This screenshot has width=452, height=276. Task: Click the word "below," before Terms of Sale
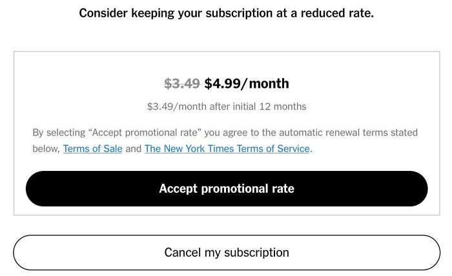pos(46,149)
